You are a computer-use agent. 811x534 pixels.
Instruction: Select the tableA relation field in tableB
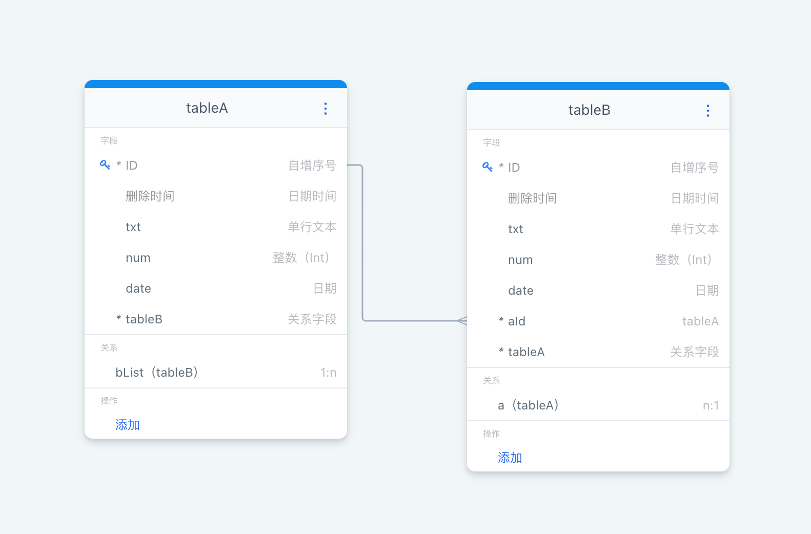coord(598,352)
